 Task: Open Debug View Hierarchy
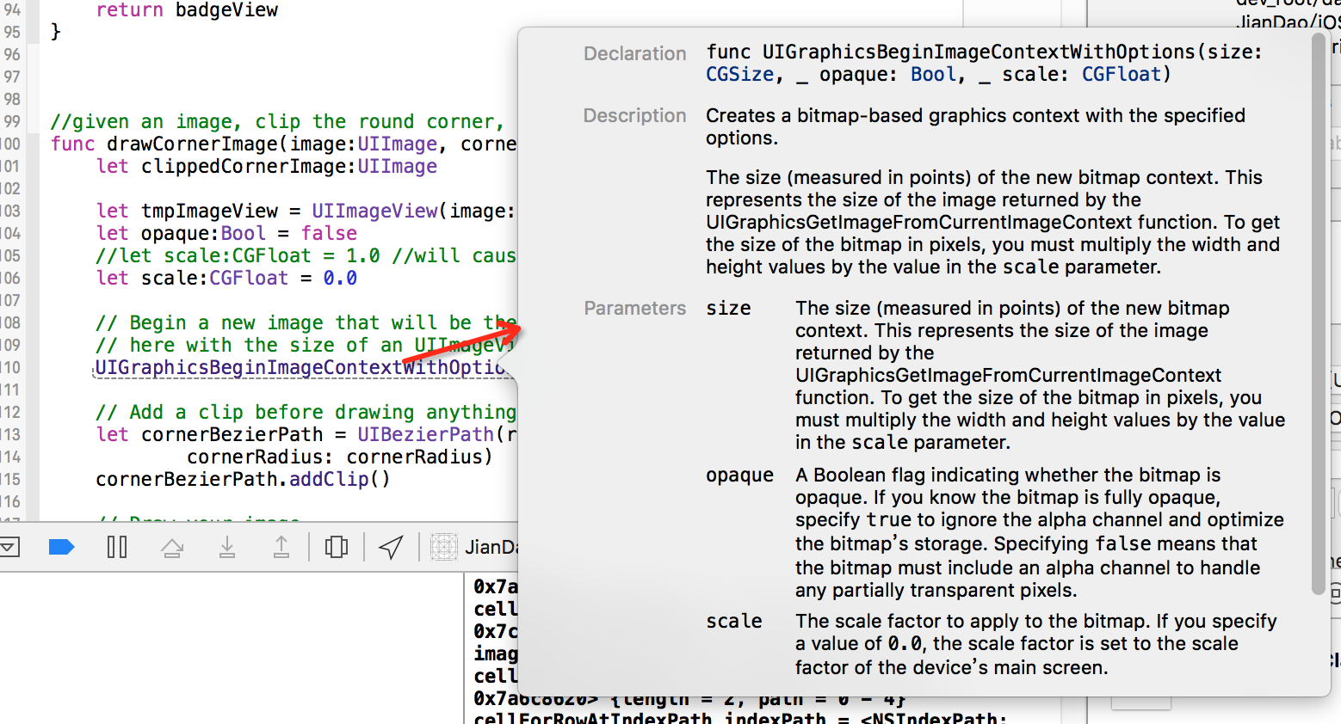[x=337, y=547]
